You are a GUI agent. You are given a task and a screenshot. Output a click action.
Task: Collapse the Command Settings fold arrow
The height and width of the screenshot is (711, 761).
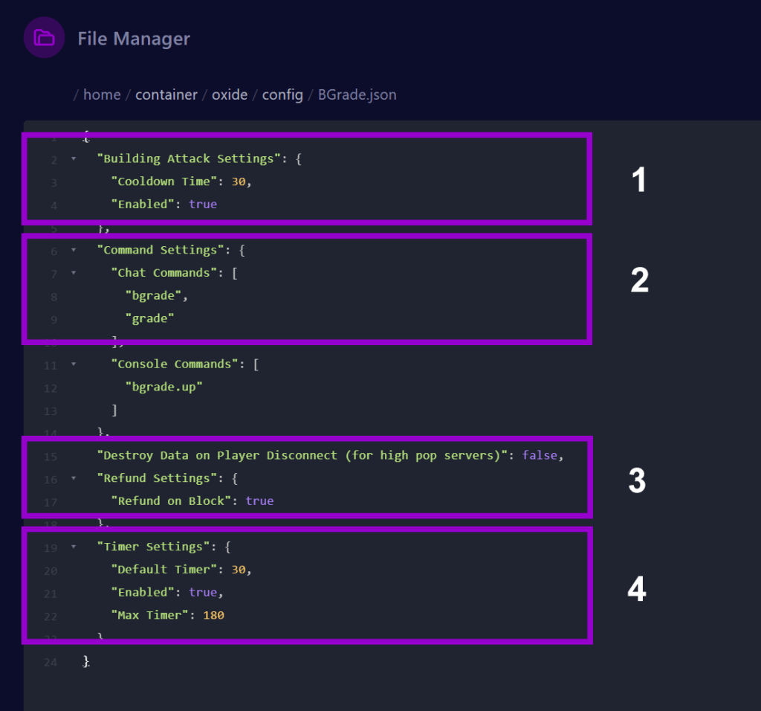[73, 251]
